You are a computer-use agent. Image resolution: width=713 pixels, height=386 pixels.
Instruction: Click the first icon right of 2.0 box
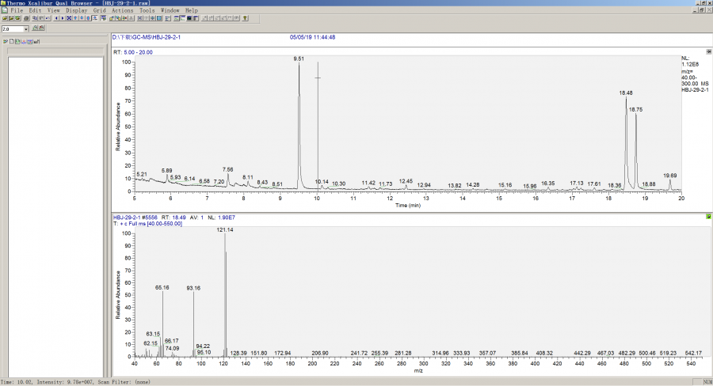pyautogui.click(x=36, y=28)
